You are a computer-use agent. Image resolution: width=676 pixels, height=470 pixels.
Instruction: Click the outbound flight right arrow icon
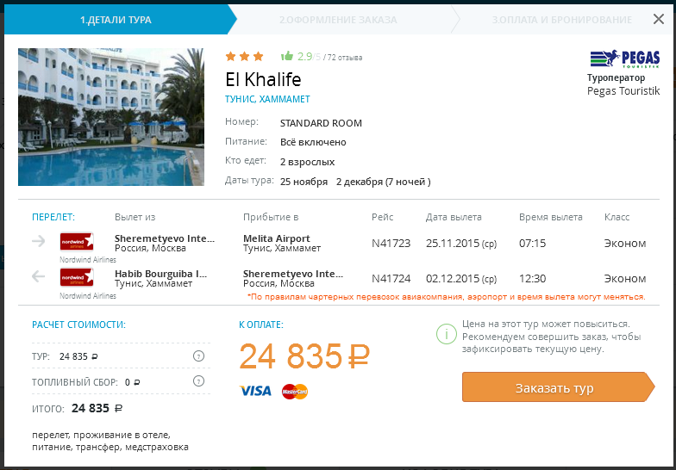38,242
